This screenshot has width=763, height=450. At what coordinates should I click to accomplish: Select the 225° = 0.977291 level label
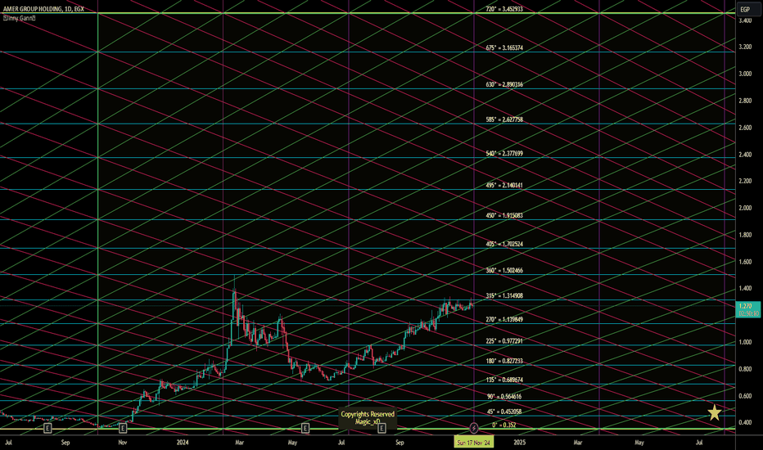click(x=504, y=341)
